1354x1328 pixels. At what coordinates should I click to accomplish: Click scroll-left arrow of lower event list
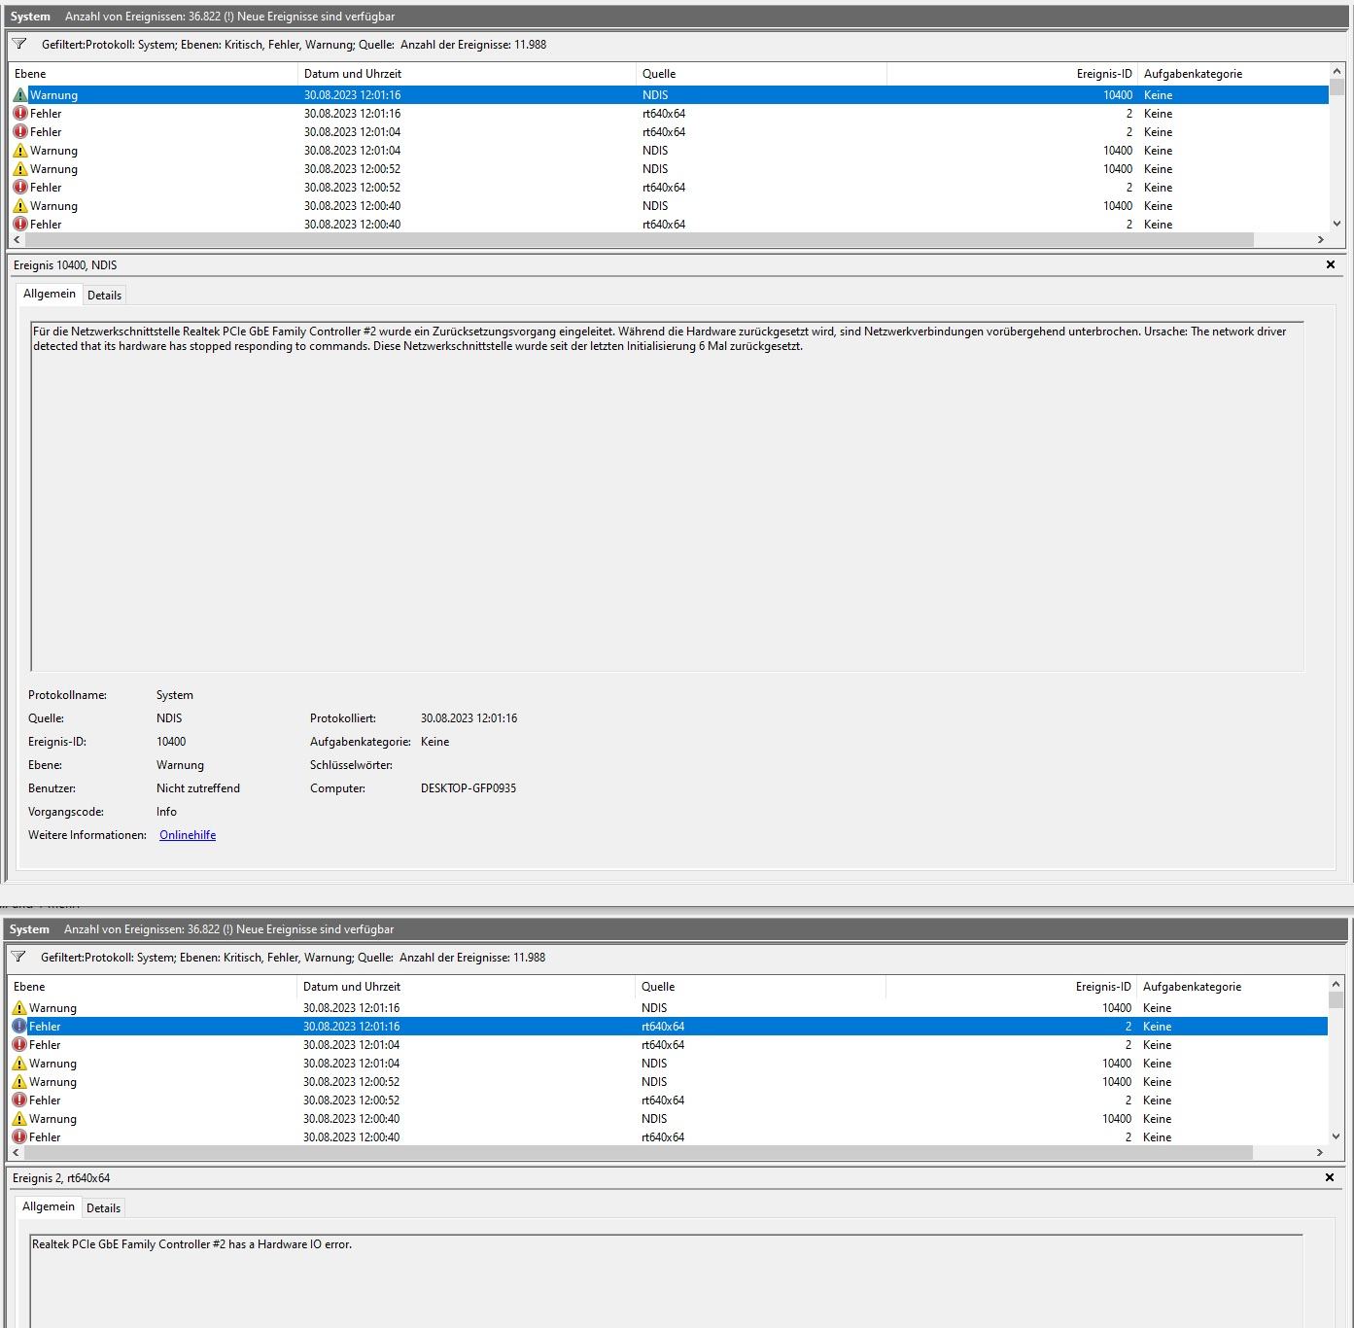pyautogui.click(x=16, y=1152)
